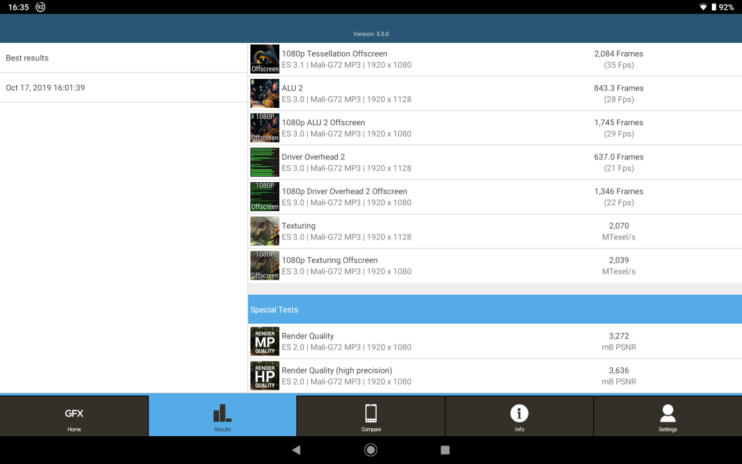
Task: Open the Driver Overhead 2 title
Action: 313,157
